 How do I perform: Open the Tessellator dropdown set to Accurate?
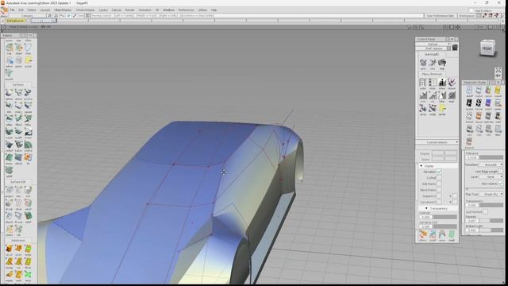click(x=491, y=165)
